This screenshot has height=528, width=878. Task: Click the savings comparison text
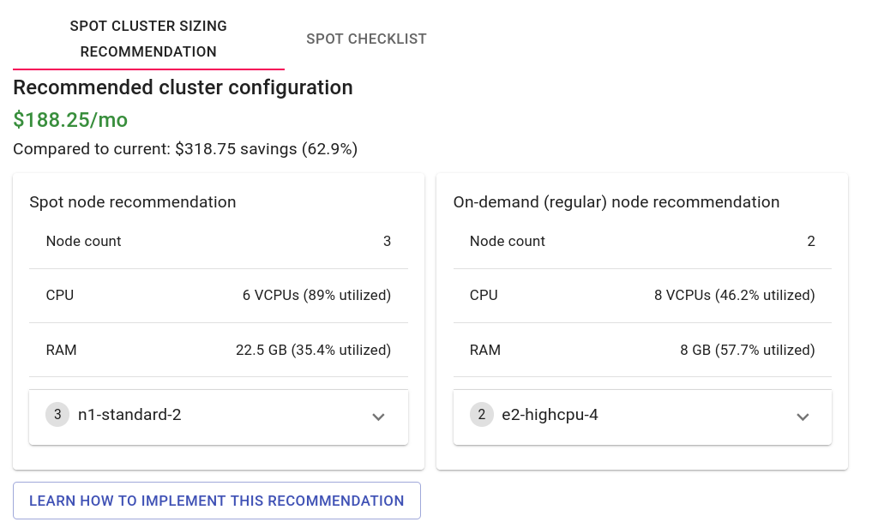[184, 148]
